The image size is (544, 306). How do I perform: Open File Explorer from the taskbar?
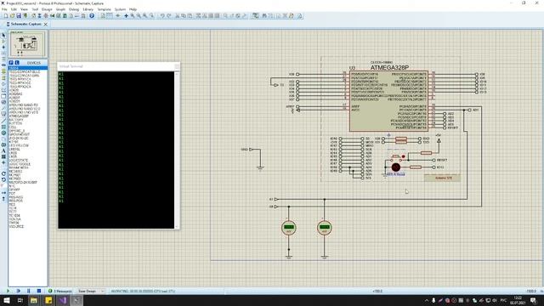[34, 300]
